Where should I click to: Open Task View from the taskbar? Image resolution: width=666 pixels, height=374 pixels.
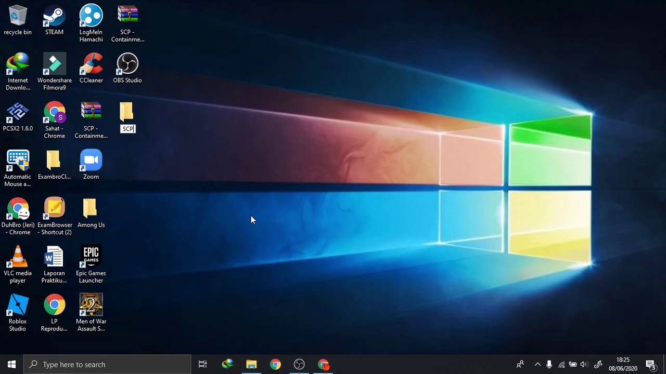click(x=203, y=364)
